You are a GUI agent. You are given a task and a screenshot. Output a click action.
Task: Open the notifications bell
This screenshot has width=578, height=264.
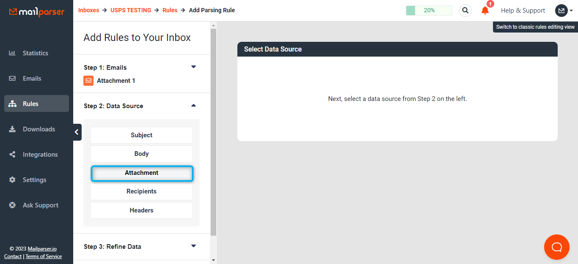(485, 11)
